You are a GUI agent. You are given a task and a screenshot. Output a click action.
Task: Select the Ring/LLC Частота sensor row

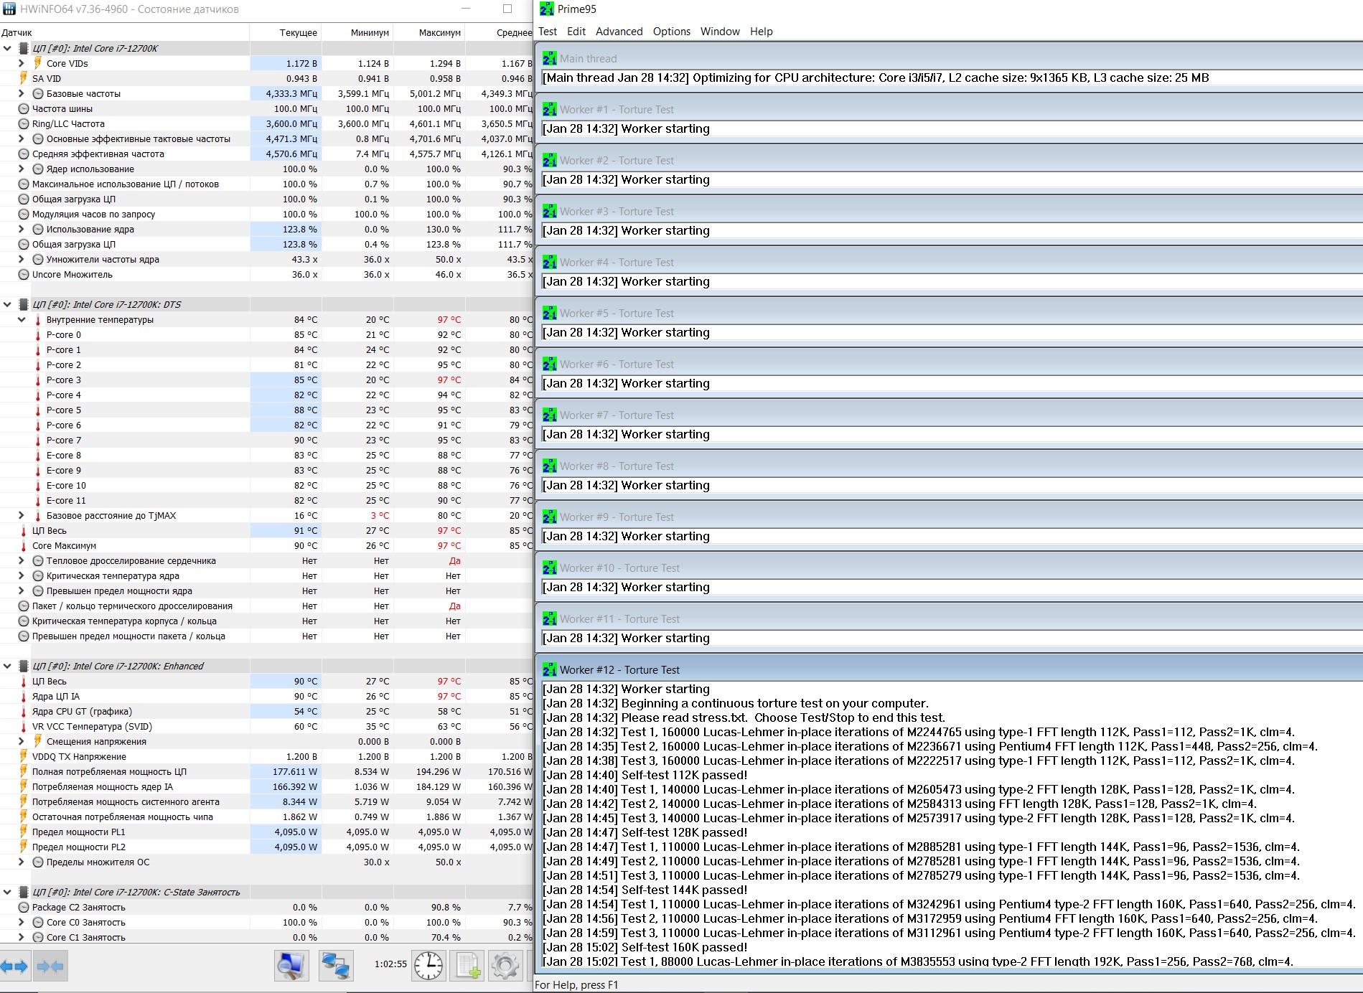[266, 124]
